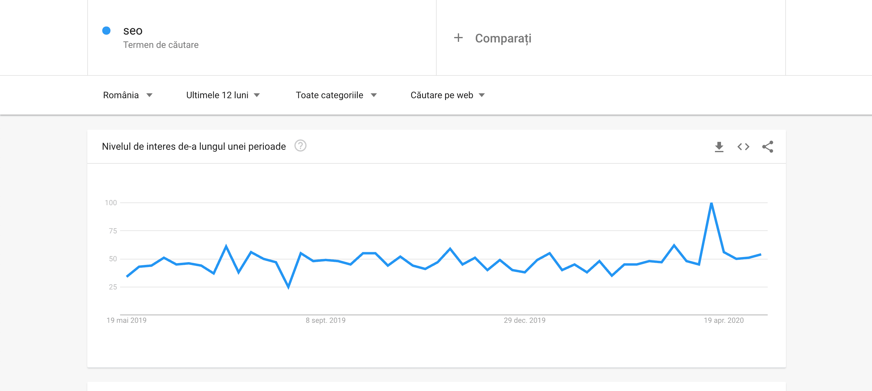Open the help tooltip next to chart title

[x=301, y=146]
